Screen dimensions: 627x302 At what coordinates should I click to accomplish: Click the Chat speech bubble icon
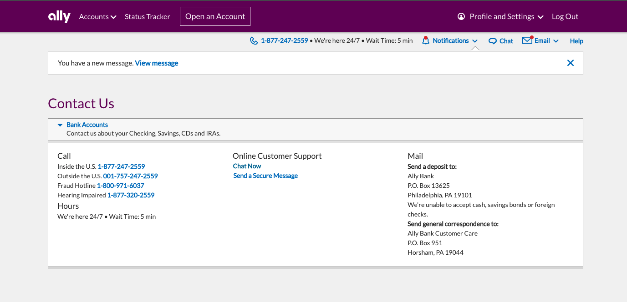tap(492, 41)
